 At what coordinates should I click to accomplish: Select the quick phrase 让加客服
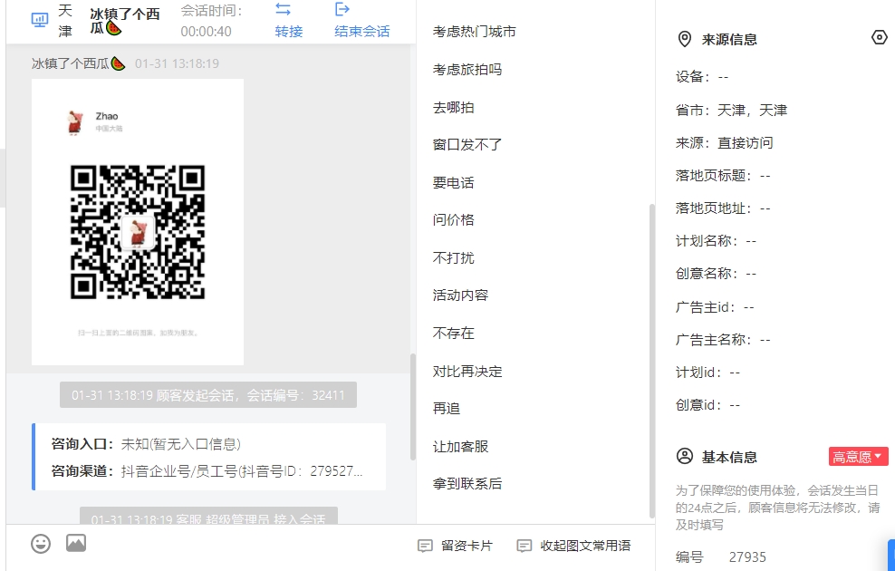click(460, 447)
